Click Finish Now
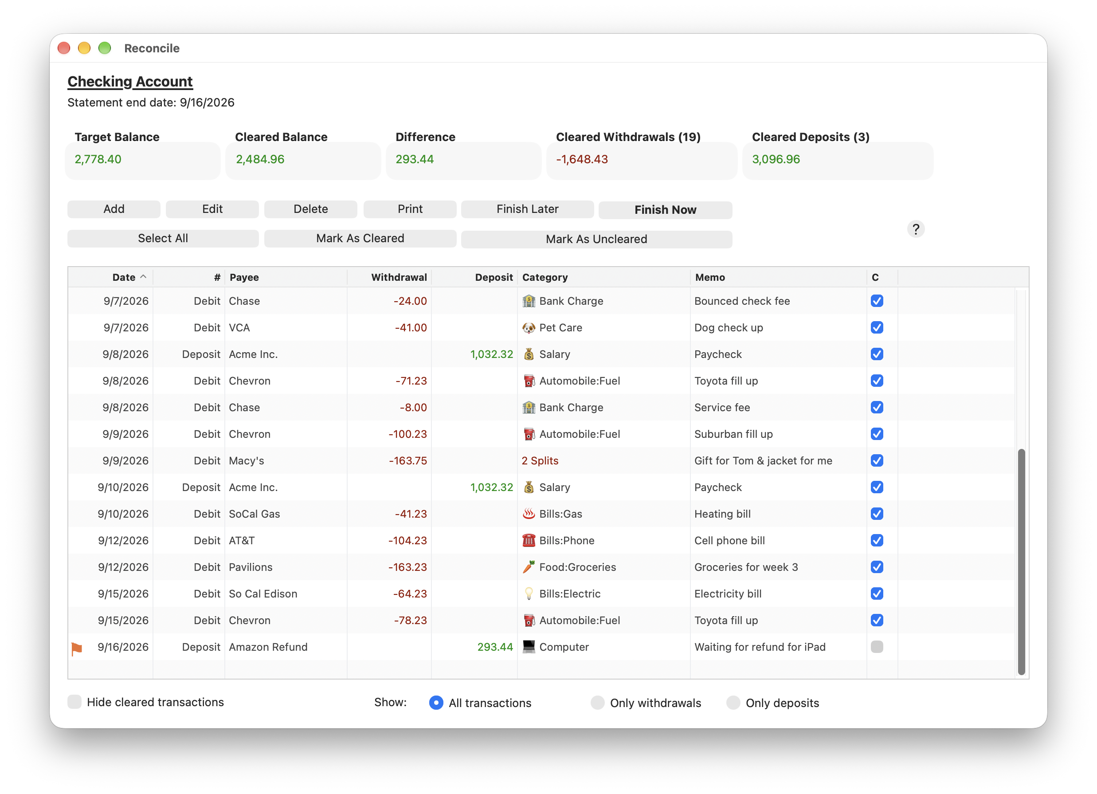Screen dimensions: 1097x794 click(x=665, y=210)
